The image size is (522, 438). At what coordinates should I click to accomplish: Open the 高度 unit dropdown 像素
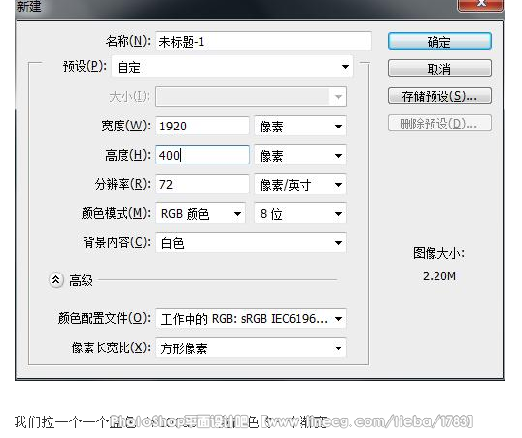coord(300,155)
